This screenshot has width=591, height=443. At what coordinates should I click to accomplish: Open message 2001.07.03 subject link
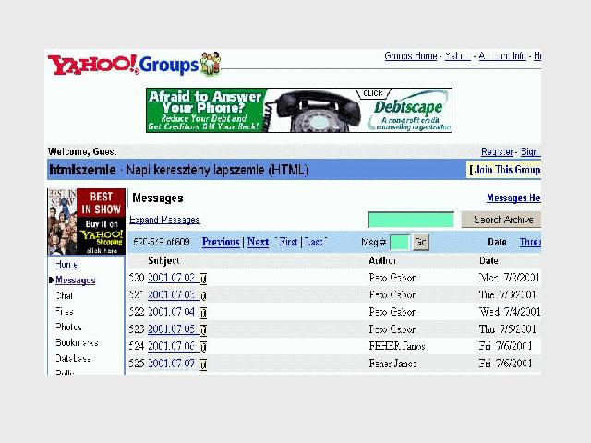[x=172, y=295]
